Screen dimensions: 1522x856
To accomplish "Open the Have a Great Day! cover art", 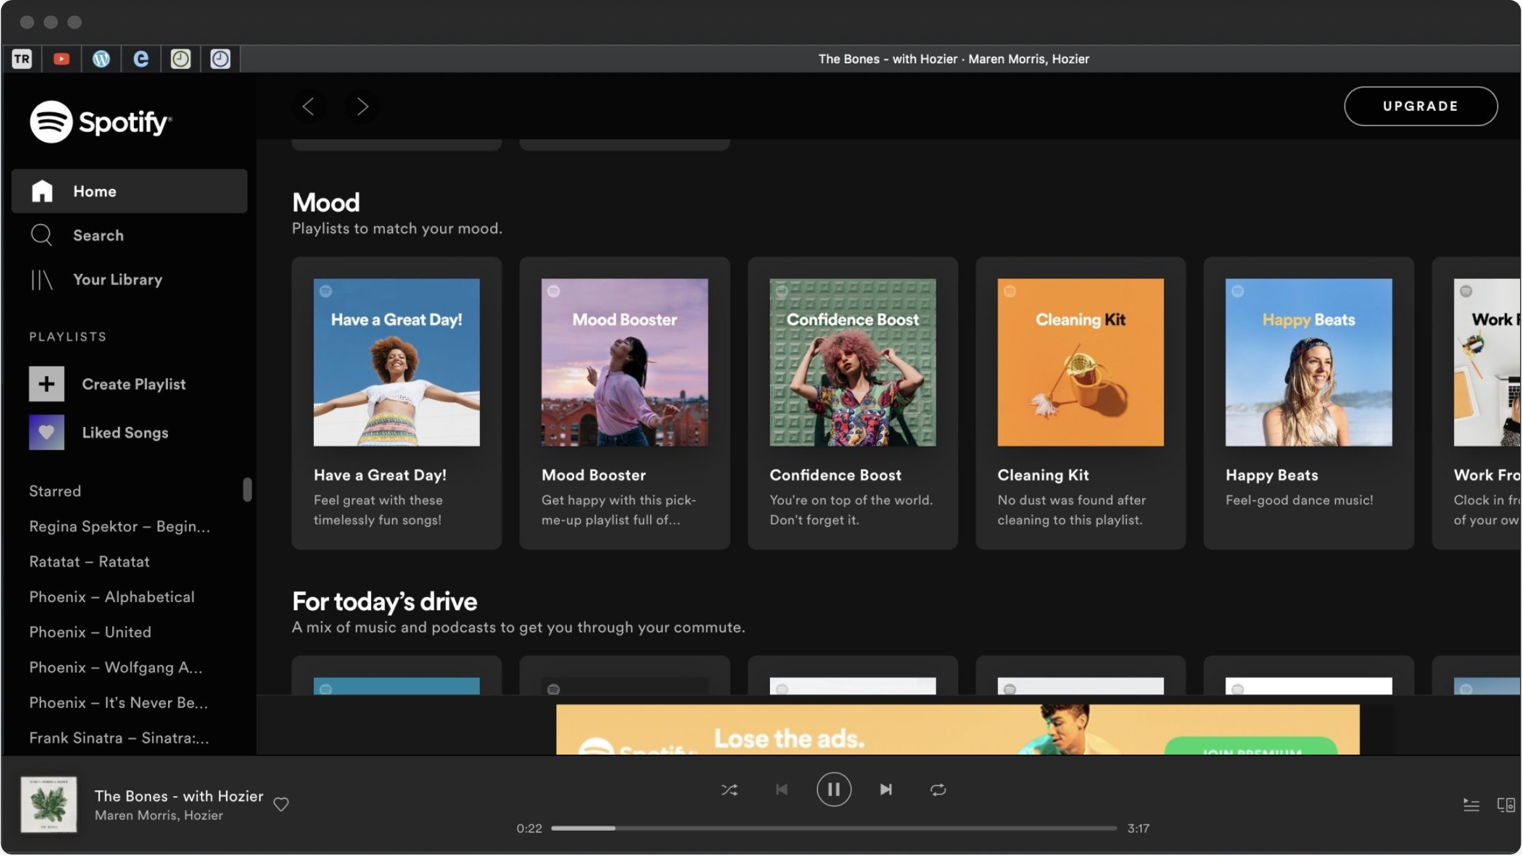I will 396,362.
